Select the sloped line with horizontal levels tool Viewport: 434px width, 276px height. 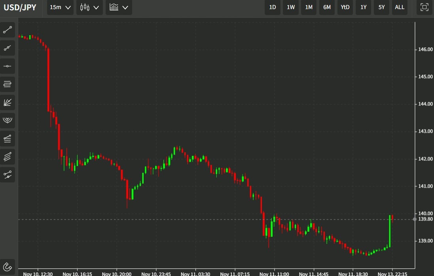(x=8, y=139)
